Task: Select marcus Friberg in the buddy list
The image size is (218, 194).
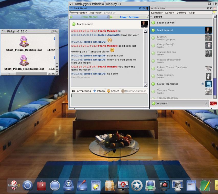Action: (181, 53)
